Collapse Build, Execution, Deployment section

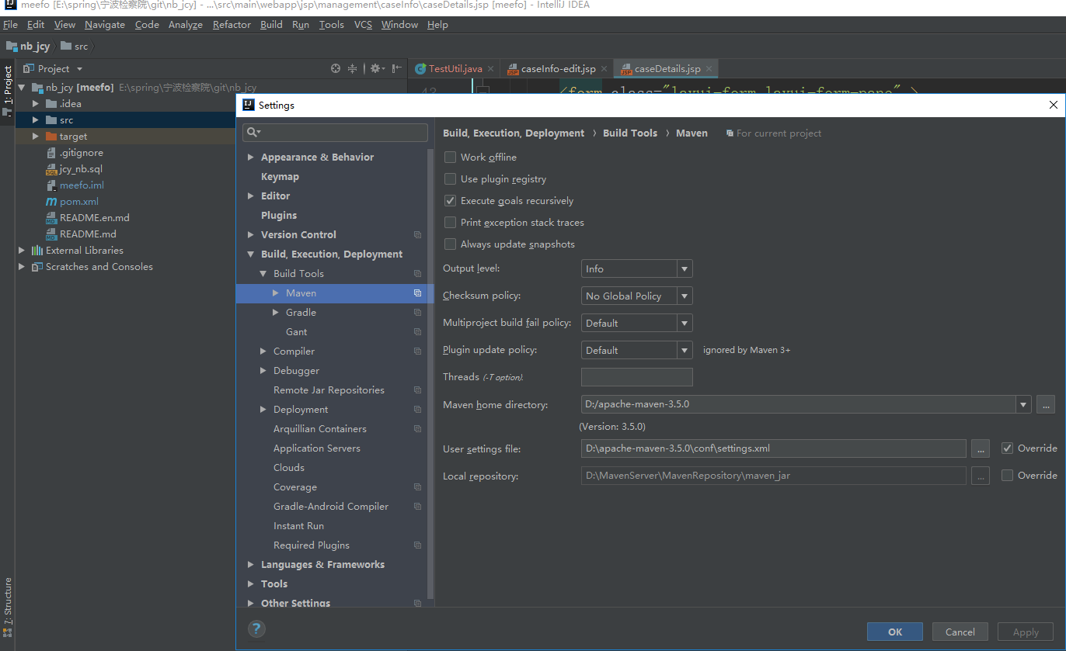(x=251, y=255)
